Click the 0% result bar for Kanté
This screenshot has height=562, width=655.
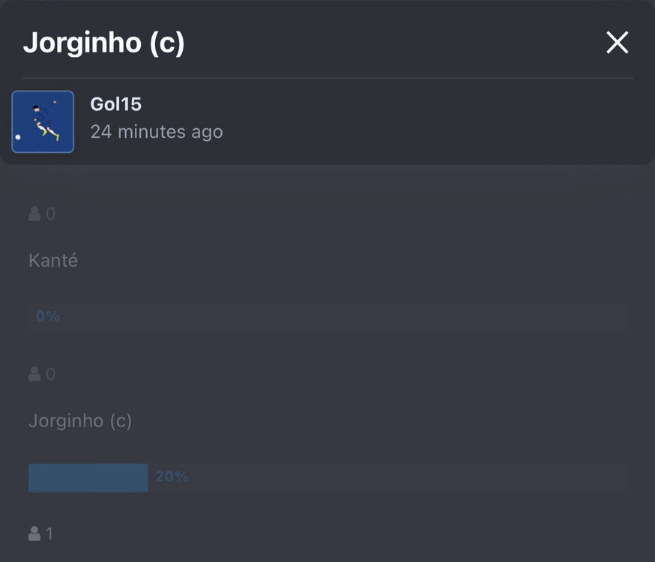coord(327,316)
